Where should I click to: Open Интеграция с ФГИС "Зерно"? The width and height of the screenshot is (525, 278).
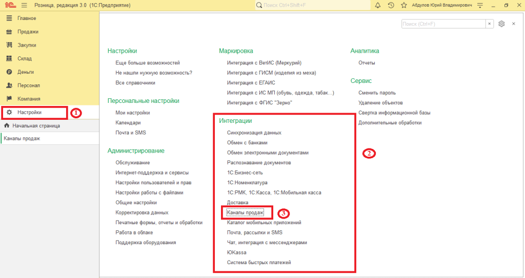tap(259, 103)
